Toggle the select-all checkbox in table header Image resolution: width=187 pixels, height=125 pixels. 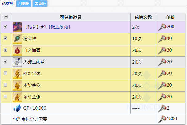(6, 17)
